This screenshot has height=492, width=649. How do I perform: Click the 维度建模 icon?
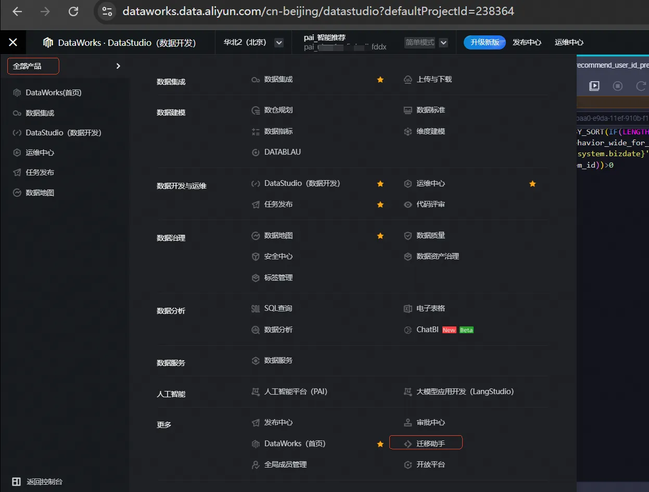[x=408, y=132]
